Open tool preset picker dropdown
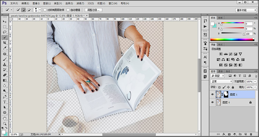 (x=11, y=10)
